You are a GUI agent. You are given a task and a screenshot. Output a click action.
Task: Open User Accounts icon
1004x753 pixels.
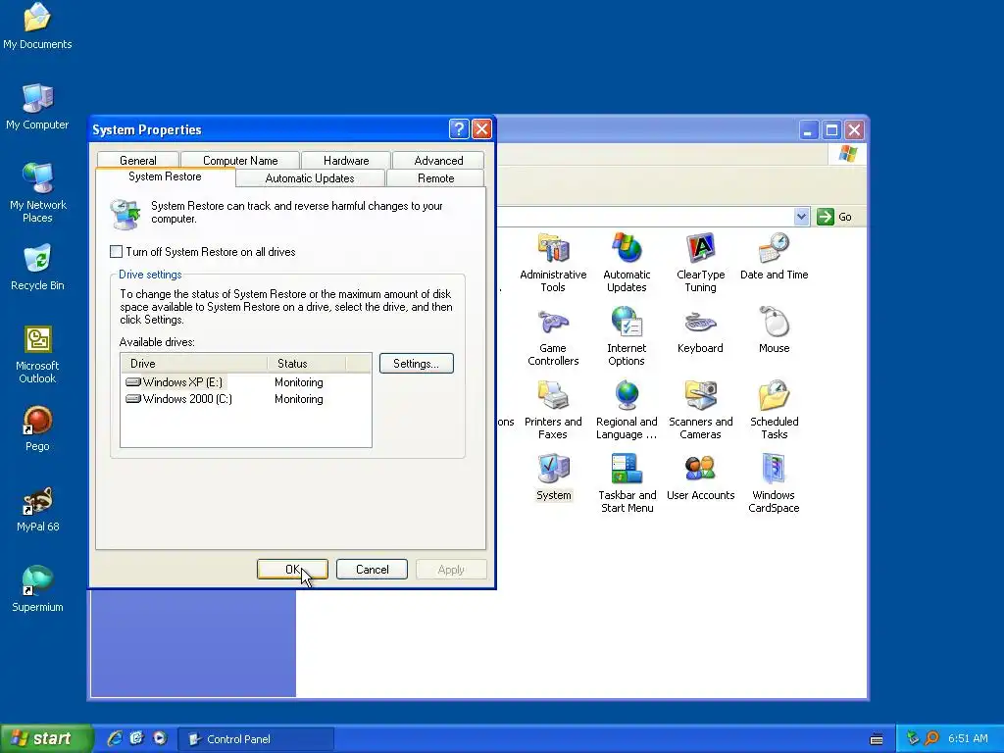pyautogui.click(x=700, y=477)
